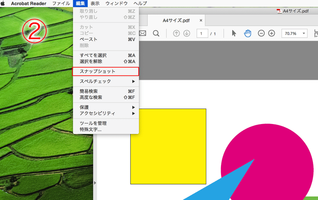Screen dimensions: 318x200
Task: Open the ヘルプ menu
Action: click(x=140, y=4)
